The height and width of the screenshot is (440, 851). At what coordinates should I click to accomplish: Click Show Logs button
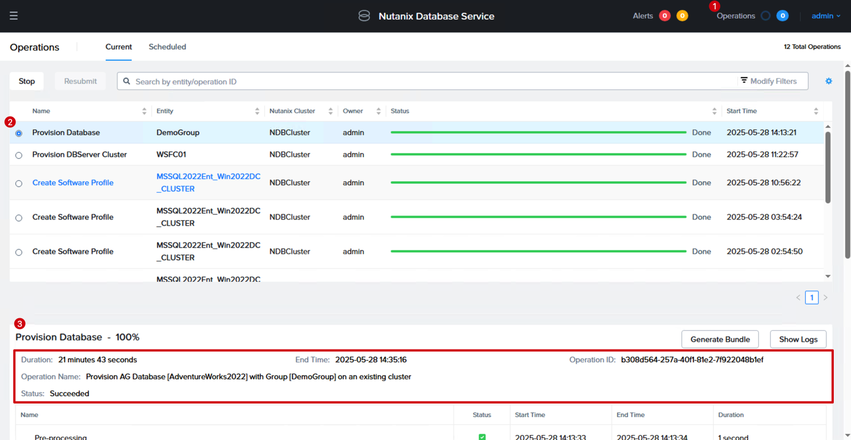[798, 339]
